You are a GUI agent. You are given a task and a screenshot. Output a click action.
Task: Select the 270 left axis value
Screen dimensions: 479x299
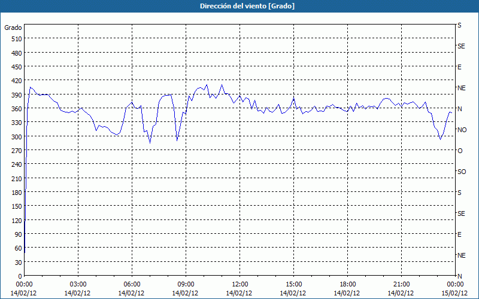17,151
